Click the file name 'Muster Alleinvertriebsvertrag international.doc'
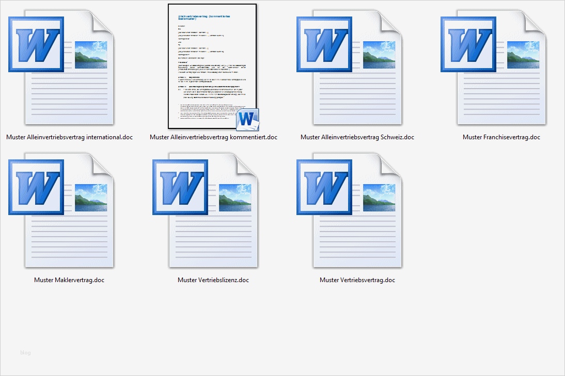Image resolution: width=565 pixels, height=376 pixels. click(70, 137)
